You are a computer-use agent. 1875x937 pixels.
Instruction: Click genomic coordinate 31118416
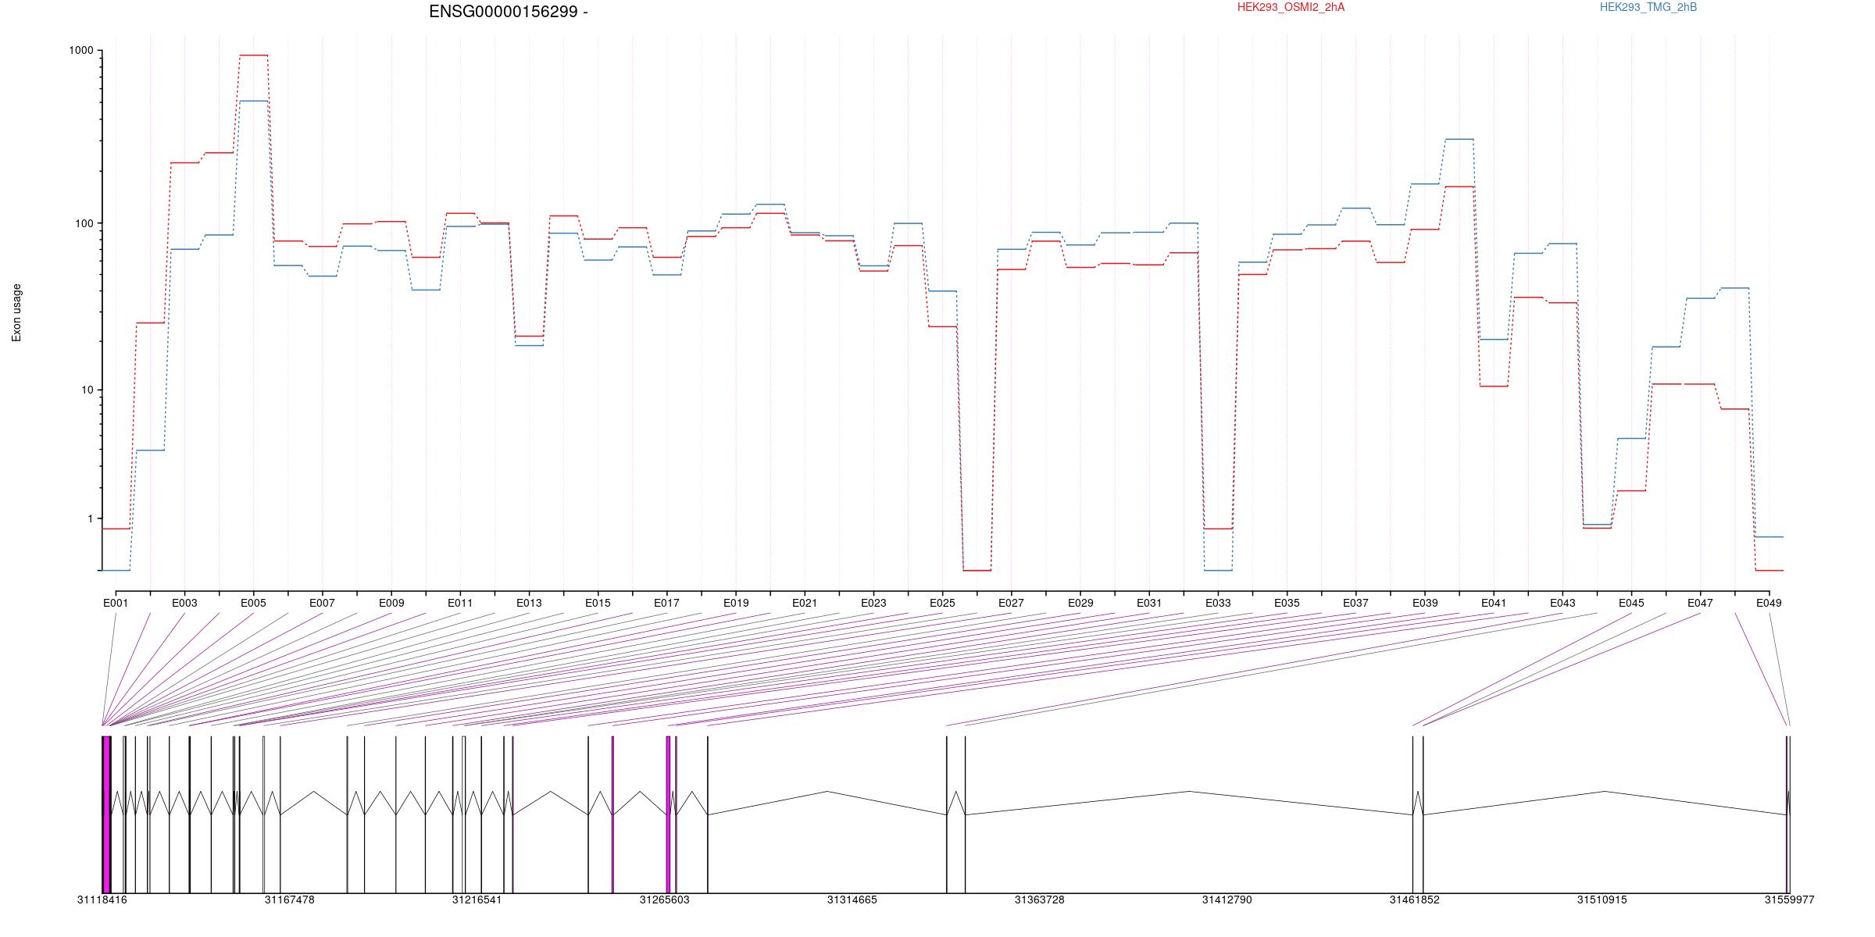pos(102,900)
